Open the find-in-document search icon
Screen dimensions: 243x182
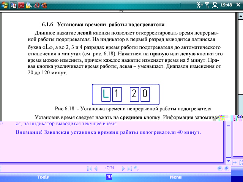tap(136, 168)
